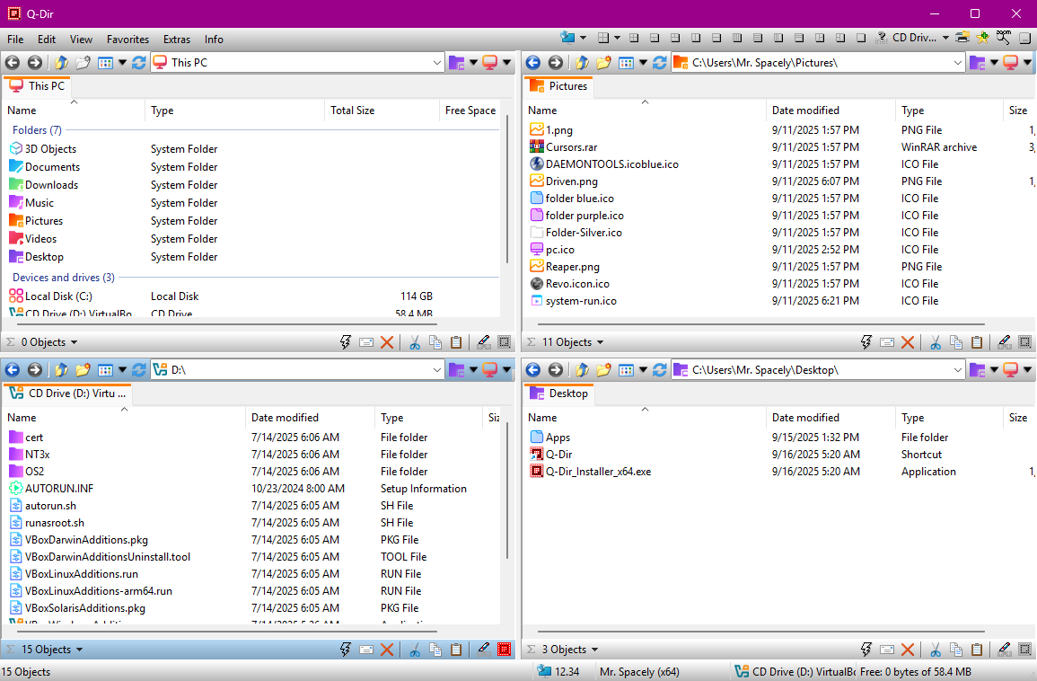Cut with scissors in Pictures pane toolbar
The width and height of the screenshot is (1037, 681).
pos(936,342)
